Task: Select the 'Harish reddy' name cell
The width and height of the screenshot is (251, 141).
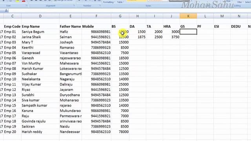Action: pos(40,132)
